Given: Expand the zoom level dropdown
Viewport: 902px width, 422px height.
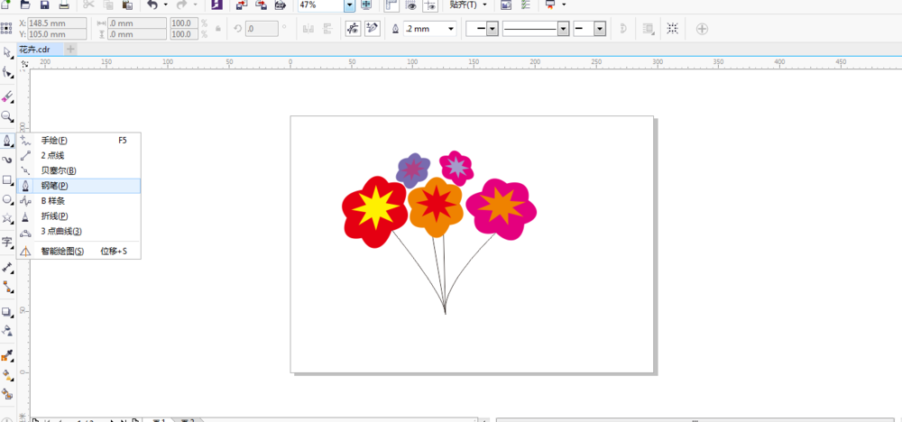Looking at the screenshot, I should pos(350,5).
